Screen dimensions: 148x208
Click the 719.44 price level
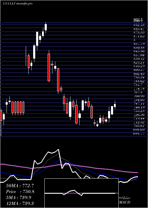tap(139, 119)
